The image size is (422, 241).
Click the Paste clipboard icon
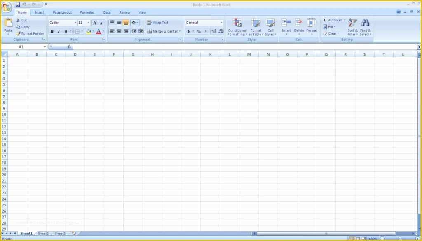8,23
